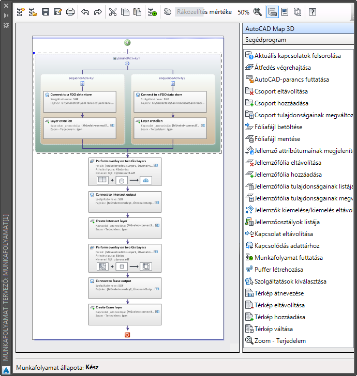This screenshot has height=376, width=357.
Task: Click the zoom magnifier toolbar icon
Action: [257, 12]
